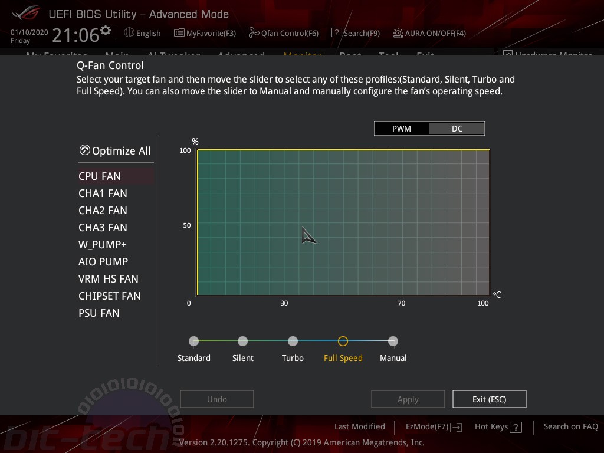Click the Hot Keys question mark icon

[x=516, y=427]
